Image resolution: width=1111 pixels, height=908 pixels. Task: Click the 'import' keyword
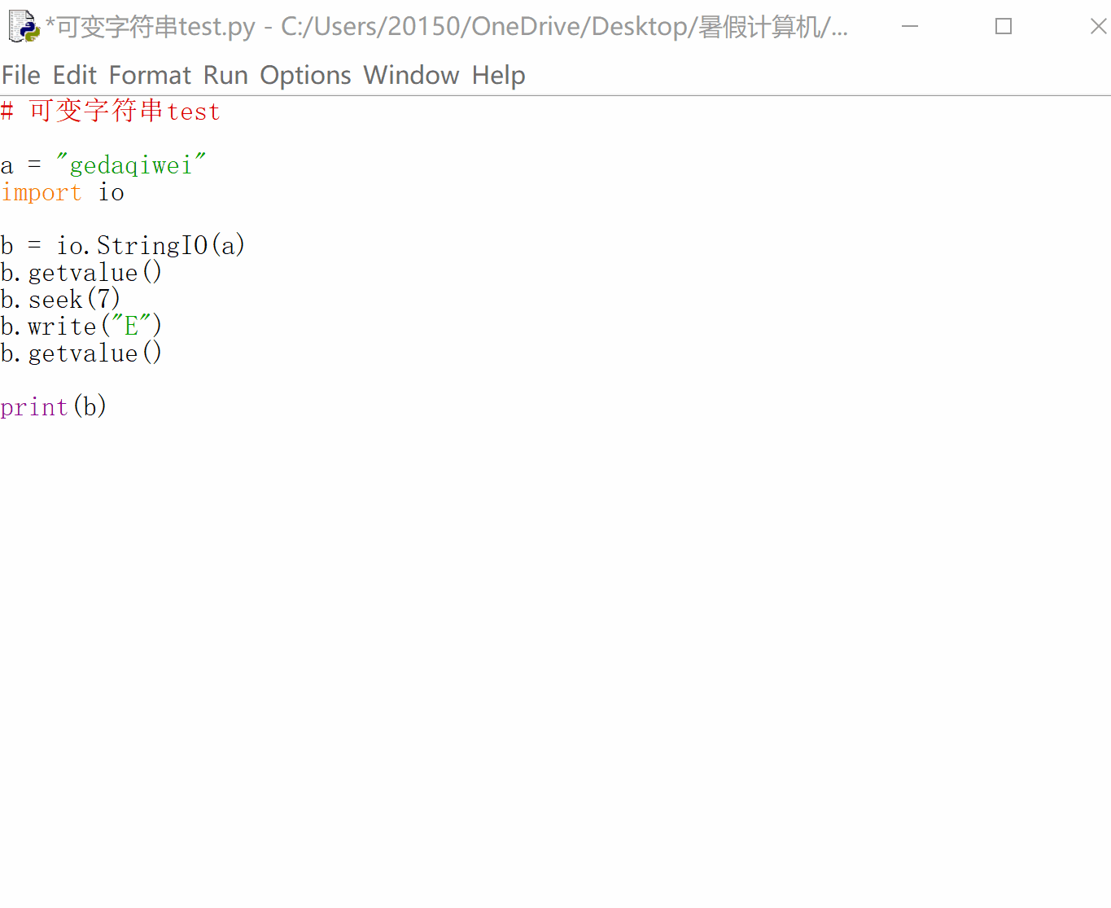(x=42, y=193)
